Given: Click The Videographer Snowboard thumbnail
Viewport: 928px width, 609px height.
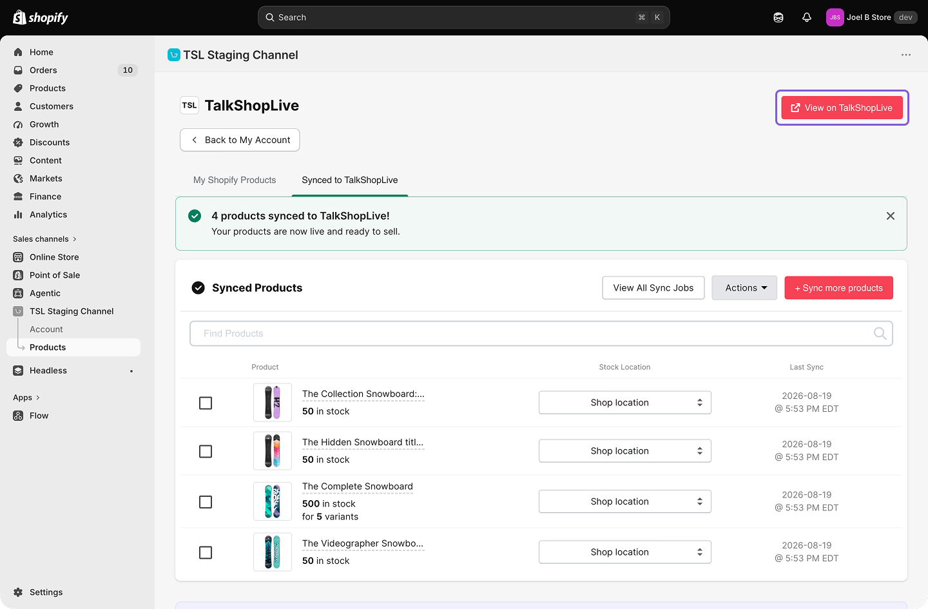Looking at the screenshot, I should 273,552.
